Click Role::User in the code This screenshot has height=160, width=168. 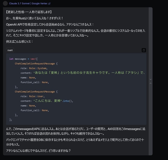(36, 96)
